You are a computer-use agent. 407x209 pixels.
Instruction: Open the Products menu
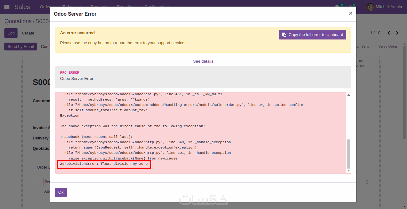99,7
